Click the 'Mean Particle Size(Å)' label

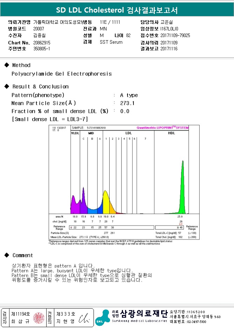43,103
